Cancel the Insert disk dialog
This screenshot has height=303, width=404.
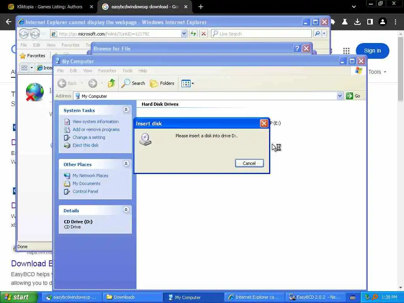pyautogui.click(x=249, y=163)
